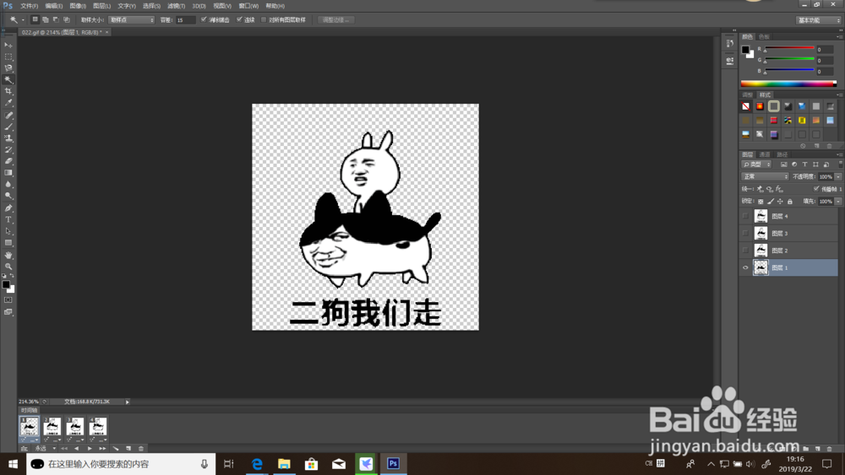This screenshot has height=475, width=845.
Task: Select the Move tool
Action: (8, 46)
